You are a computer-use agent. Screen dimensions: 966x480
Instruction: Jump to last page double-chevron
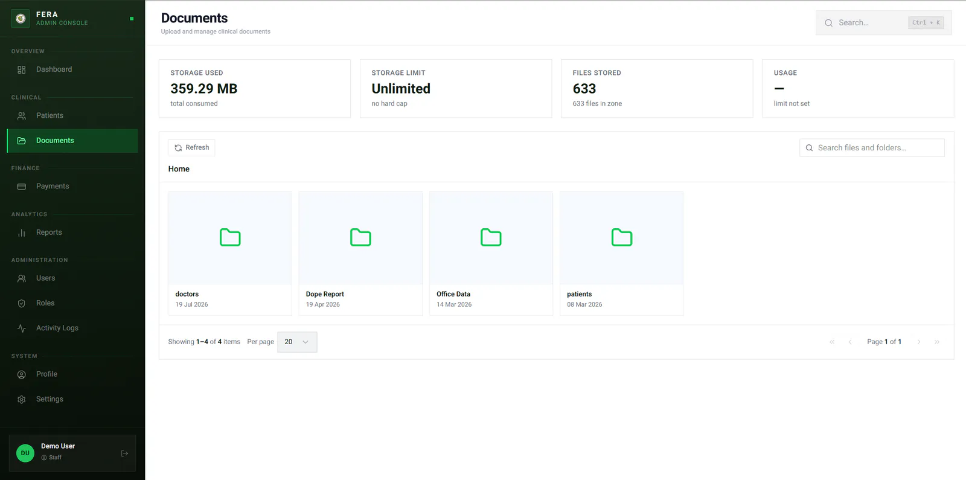[937, 342]
